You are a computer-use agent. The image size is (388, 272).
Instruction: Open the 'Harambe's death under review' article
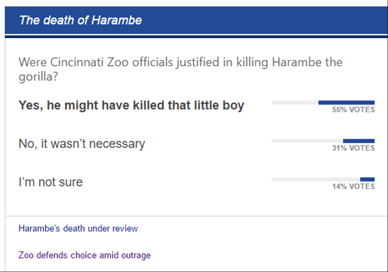click(x=77, y=228)
